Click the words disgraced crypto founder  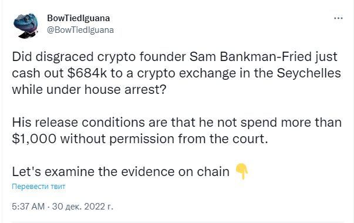(x=110, y=57)
